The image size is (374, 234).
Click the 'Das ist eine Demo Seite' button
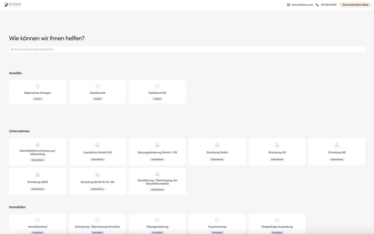click(355, 5)
